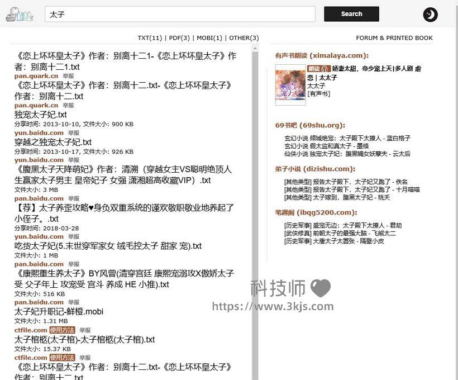Open audiobook title 娇妻太甜，帝少宠上天

(364, 73)
